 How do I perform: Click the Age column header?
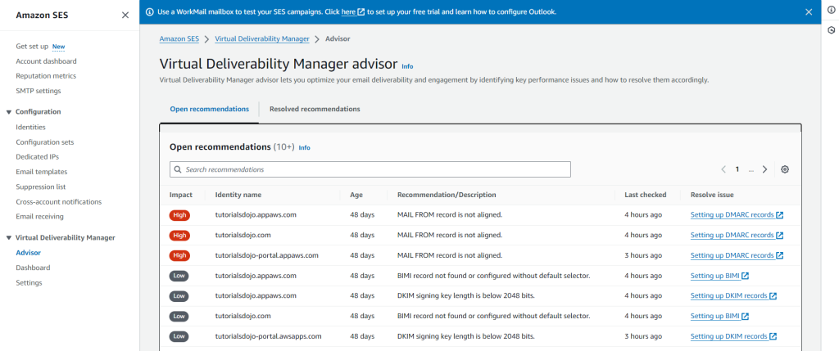(x=356, y=195)
